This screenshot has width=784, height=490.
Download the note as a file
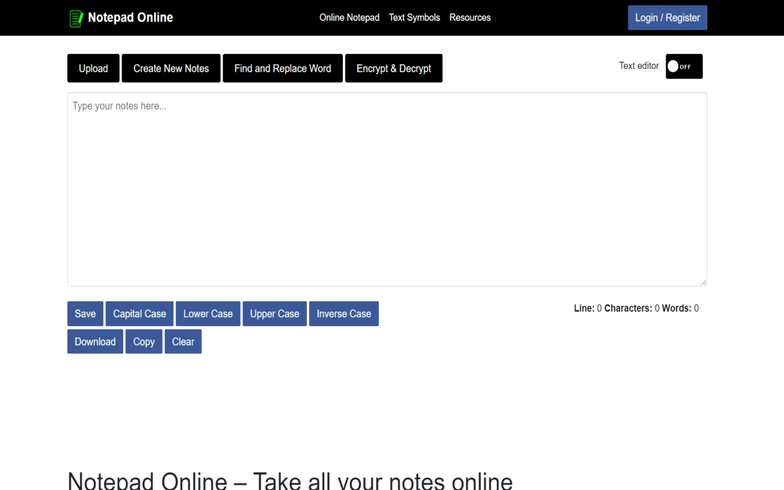point(95,341)
